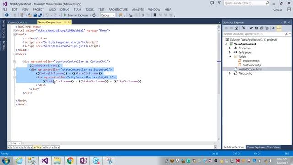Click the Open File folder icon
The width and height of the screenshot is (293, 165).
(30, 15)
